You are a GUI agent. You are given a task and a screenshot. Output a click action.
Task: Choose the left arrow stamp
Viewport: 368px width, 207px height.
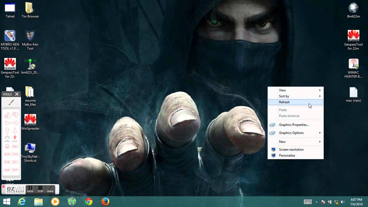coord(7,123)
